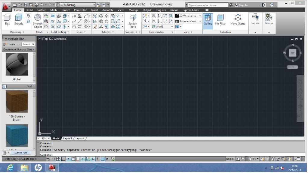Click Open file in Quick Access toolbar
The image size is (308, 173).
(20, 5)
